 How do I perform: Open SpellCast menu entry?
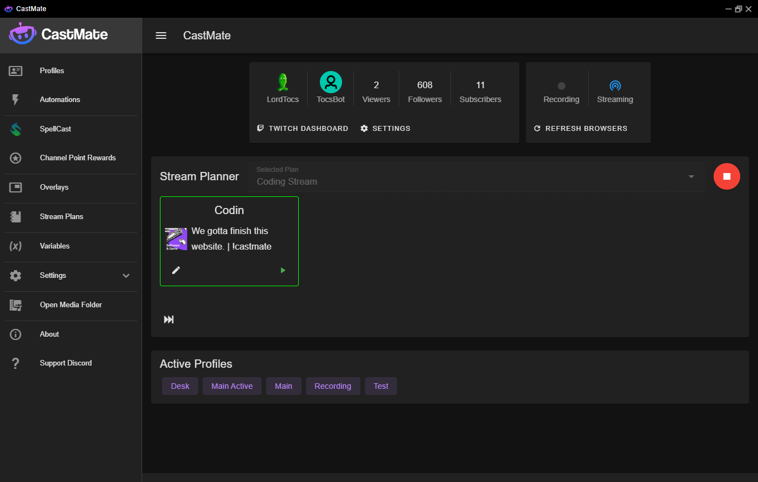[x=71, y=129]
